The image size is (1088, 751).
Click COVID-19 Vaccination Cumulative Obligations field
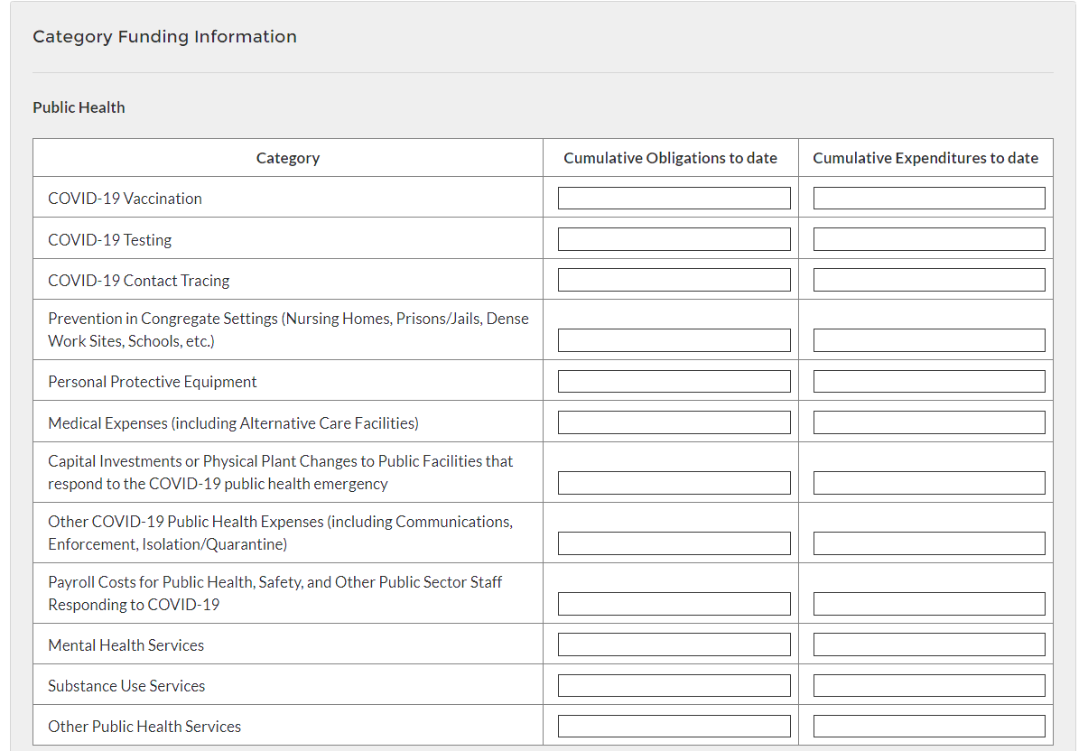coord(674,199)
